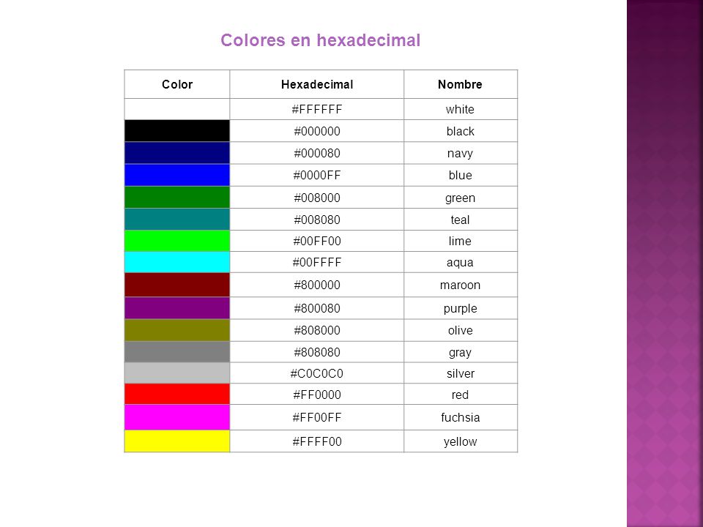Click the lime color swatch
Screen dimensions: 703x527
[177, 241]
